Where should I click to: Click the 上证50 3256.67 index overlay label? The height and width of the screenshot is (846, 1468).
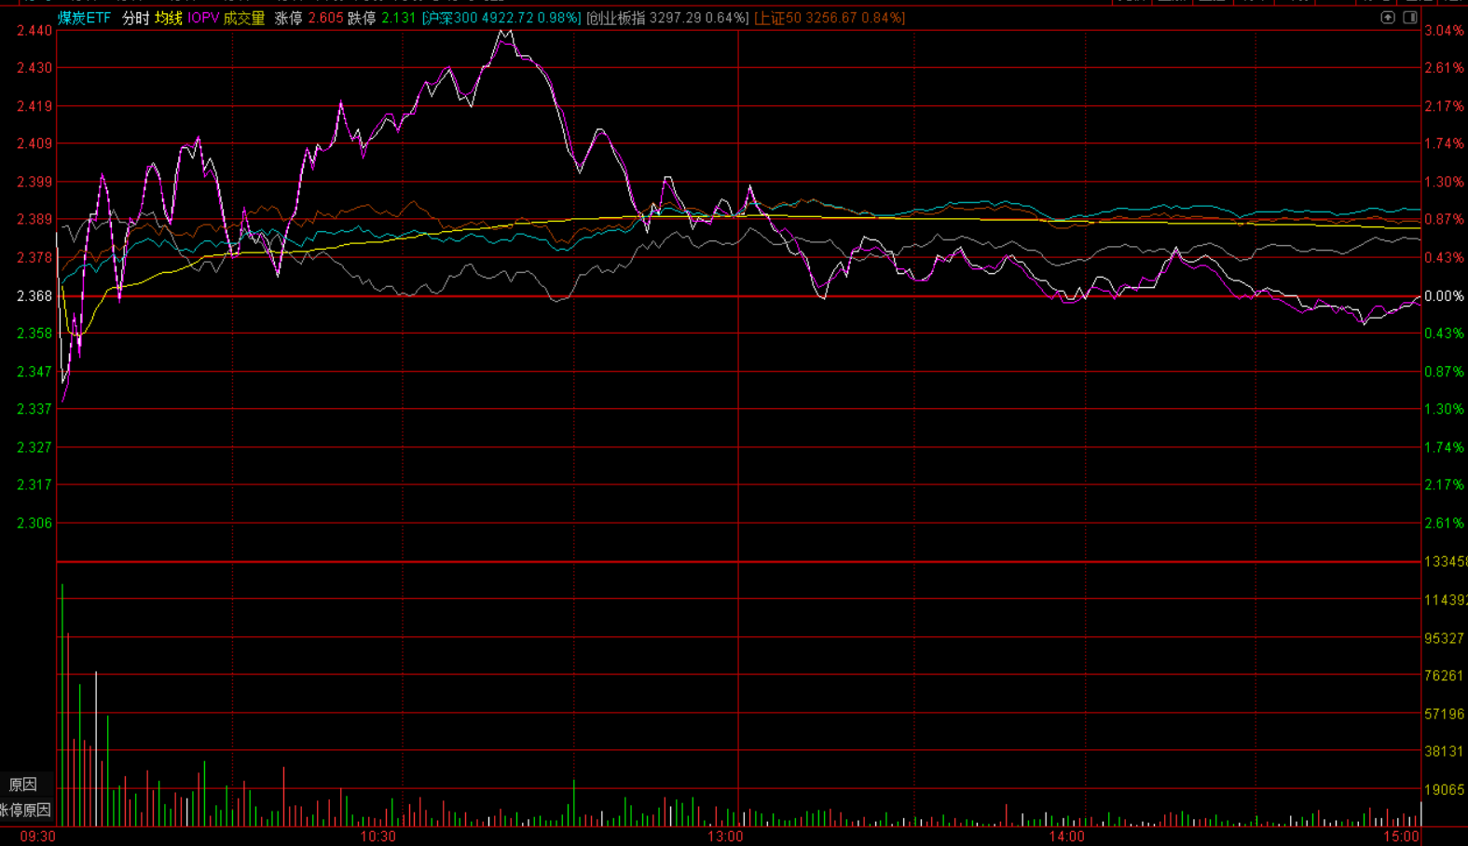click(830, 18)
